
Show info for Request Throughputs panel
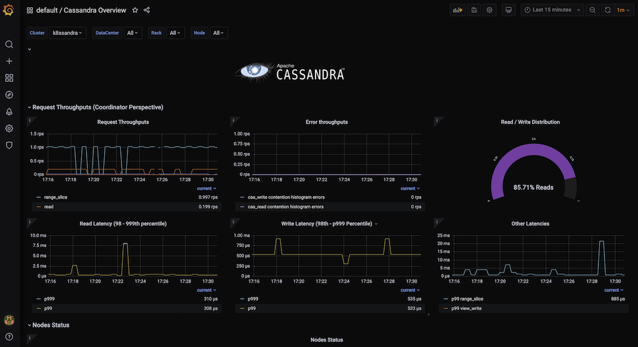(x=30, y=120)
